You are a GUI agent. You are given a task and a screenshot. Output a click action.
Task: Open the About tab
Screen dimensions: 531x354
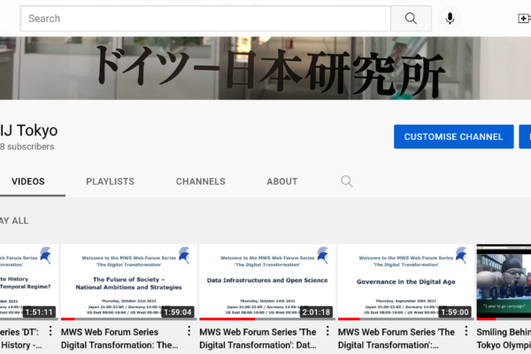[x=281, y=181]
